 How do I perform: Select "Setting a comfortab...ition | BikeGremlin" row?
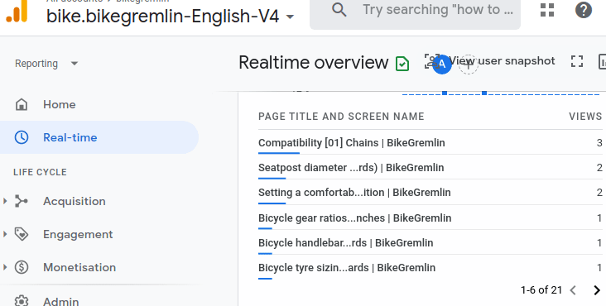(x=430, y=192)
